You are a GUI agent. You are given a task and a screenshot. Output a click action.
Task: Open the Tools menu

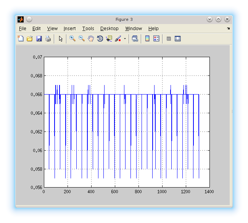(88, 29)
